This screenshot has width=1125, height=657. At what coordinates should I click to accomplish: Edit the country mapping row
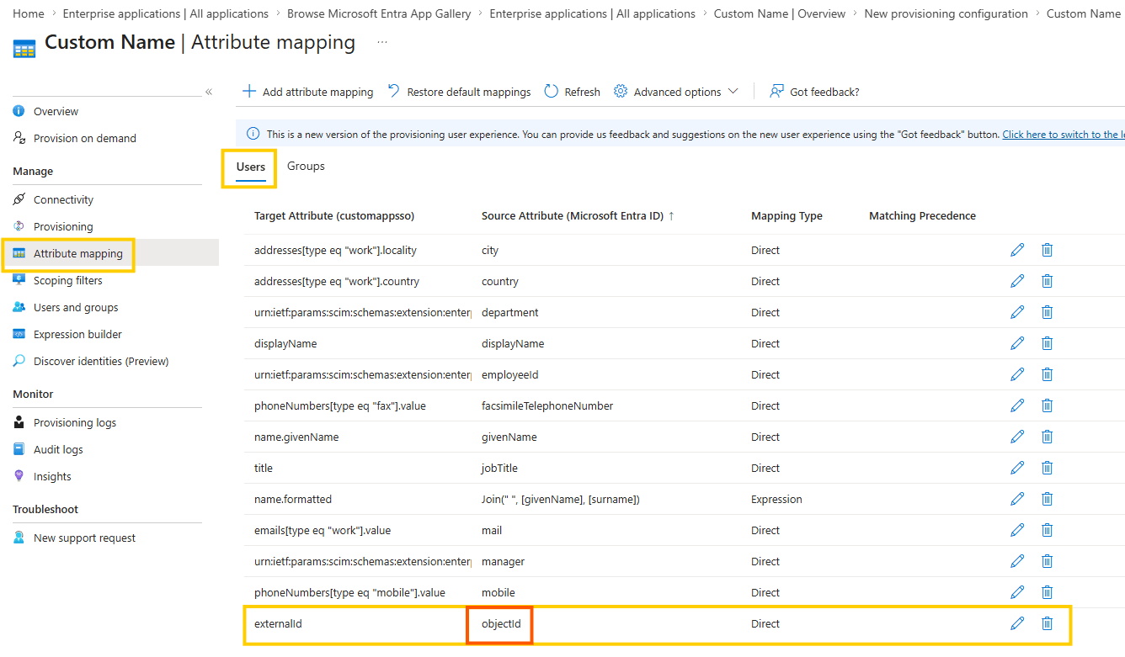click(1017, 281)
